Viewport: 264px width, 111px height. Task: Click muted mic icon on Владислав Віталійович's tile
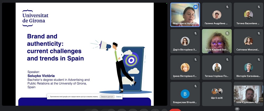196,86
